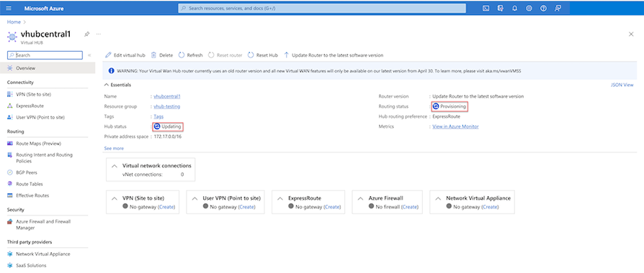Click Edit virtual hub

click(125, 55)
